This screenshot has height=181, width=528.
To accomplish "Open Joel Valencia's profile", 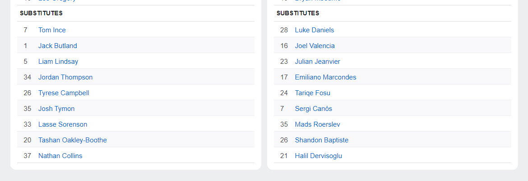I will tap(315, 46).
